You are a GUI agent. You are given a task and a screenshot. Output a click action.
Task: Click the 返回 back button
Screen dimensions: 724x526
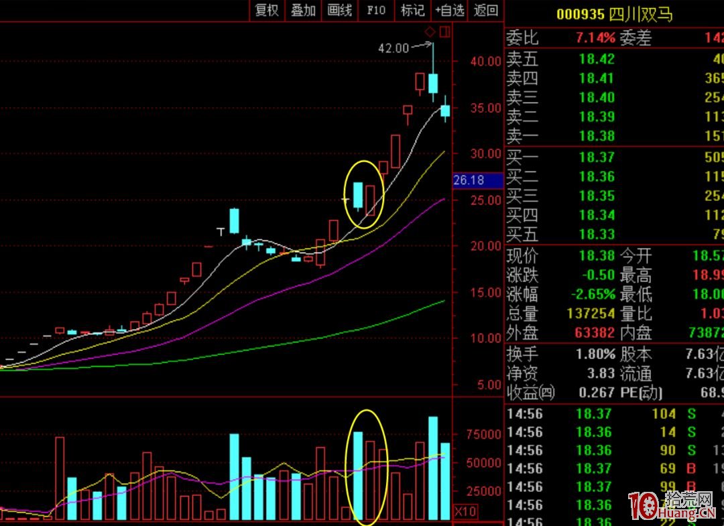[x=486, y=10]
